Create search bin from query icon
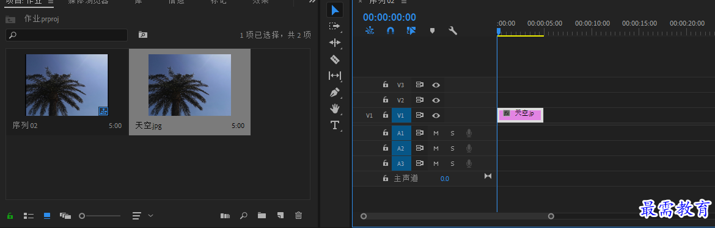 point(143,35)
